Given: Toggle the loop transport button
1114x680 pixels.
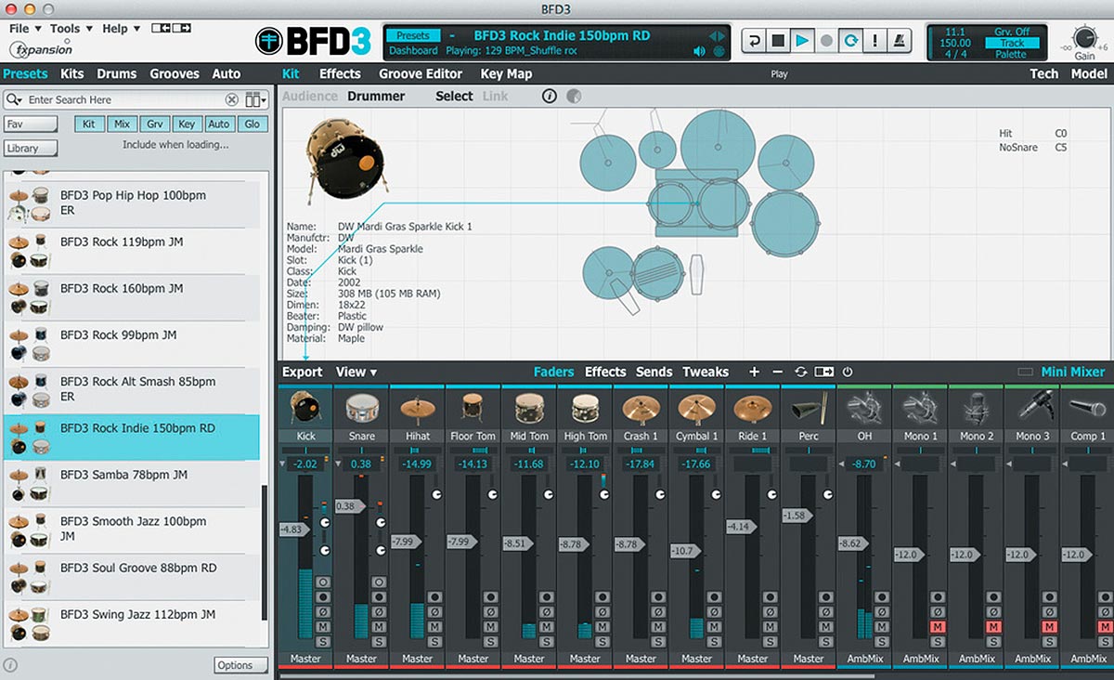Looking at the screenshot, I should [849, 41].
